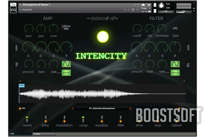Click the wrench icon in the header
This screenshot has width=205, height=137.
pyautogui.click(x=13, y=5)
